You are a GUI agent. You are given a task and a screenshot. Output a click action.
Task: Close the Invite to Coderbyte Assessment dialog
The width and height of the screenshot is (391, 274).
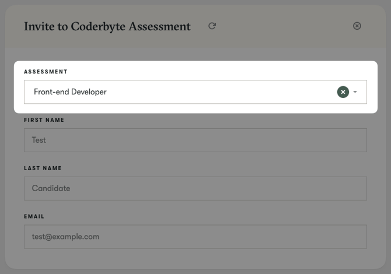pyautogui.click(x=357, y=26)
